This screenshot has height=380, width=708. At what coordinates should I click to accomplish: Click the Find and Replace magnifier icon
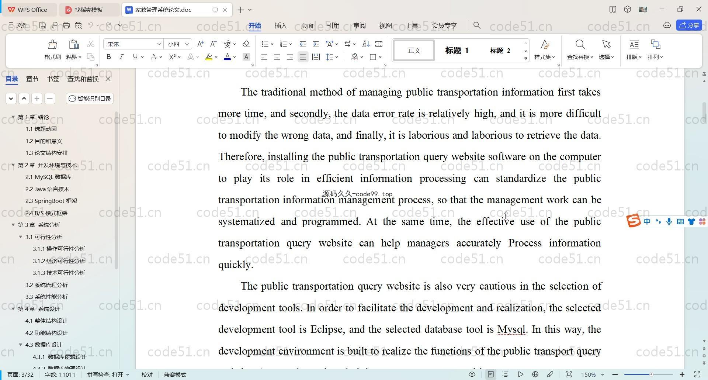[x=580, y=45]
